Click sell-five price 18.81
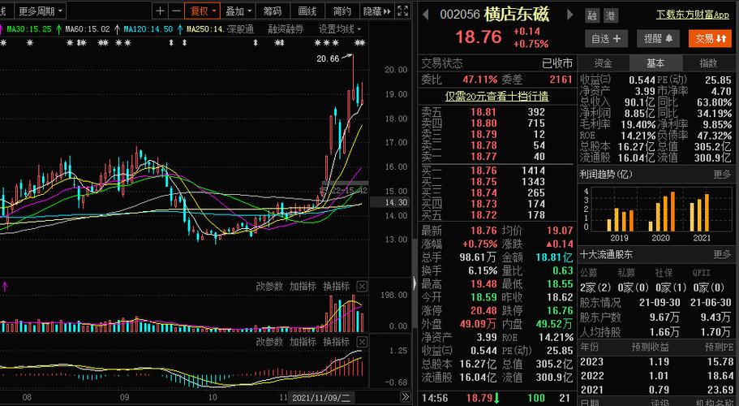The image size is (739, 406). 483,112
